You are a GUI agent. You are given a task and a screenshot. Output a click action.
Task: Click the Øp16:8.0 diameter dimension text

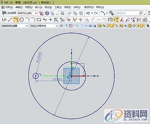(38, 58)
